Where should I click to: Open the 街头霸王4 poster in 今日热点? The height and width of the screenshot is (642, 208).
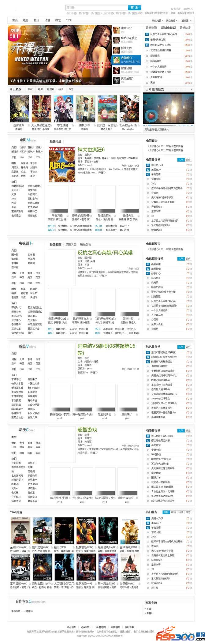tap(129, 108)
